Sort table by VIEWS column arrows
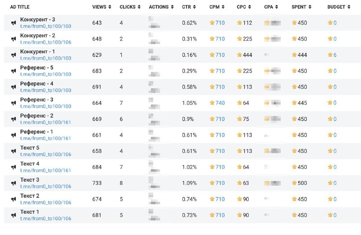The height and width of the screenshot is (235, 361). point(110,7)
